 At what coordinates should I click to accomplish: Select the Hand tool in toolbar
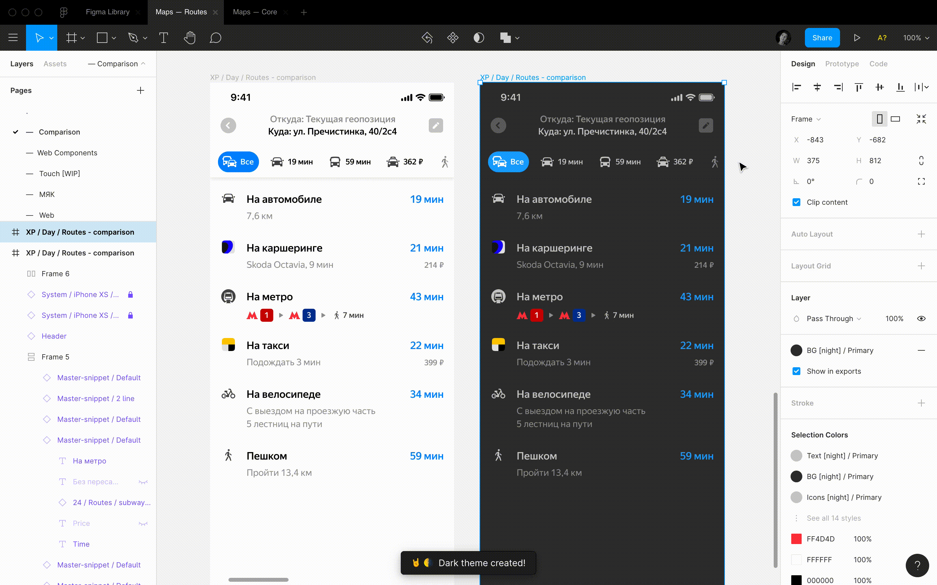point(189,38)
